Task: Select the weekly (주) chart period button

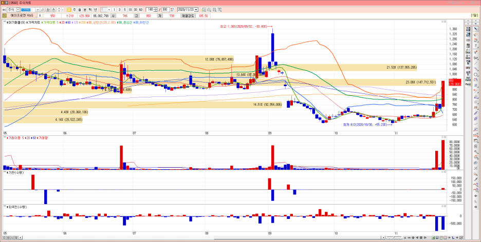Action: click(74, 9)
